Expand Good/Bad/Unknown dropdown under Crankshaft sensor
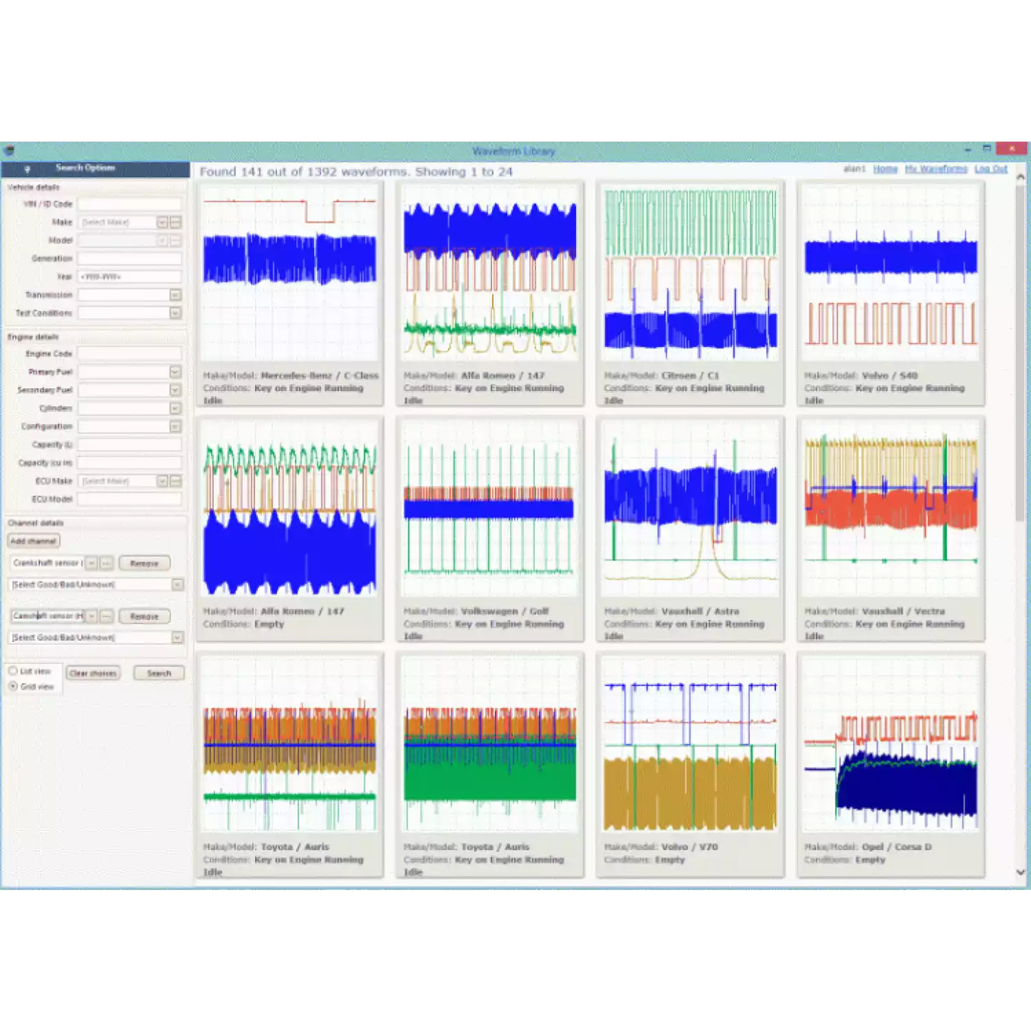Image resolution: width=1031 pixels, height=1031 pixels. [177, 584]
